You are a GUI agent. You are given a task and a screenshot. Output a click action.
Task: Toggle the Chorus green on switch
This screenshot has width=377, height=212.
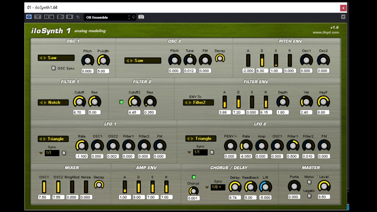point(194,177)
